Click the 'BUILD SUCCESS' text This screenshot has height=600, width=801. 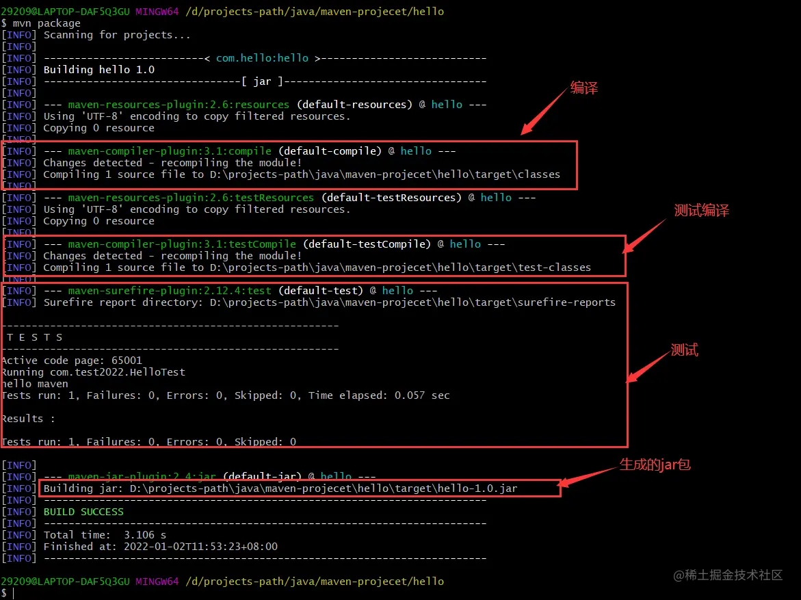coord(83,512)
